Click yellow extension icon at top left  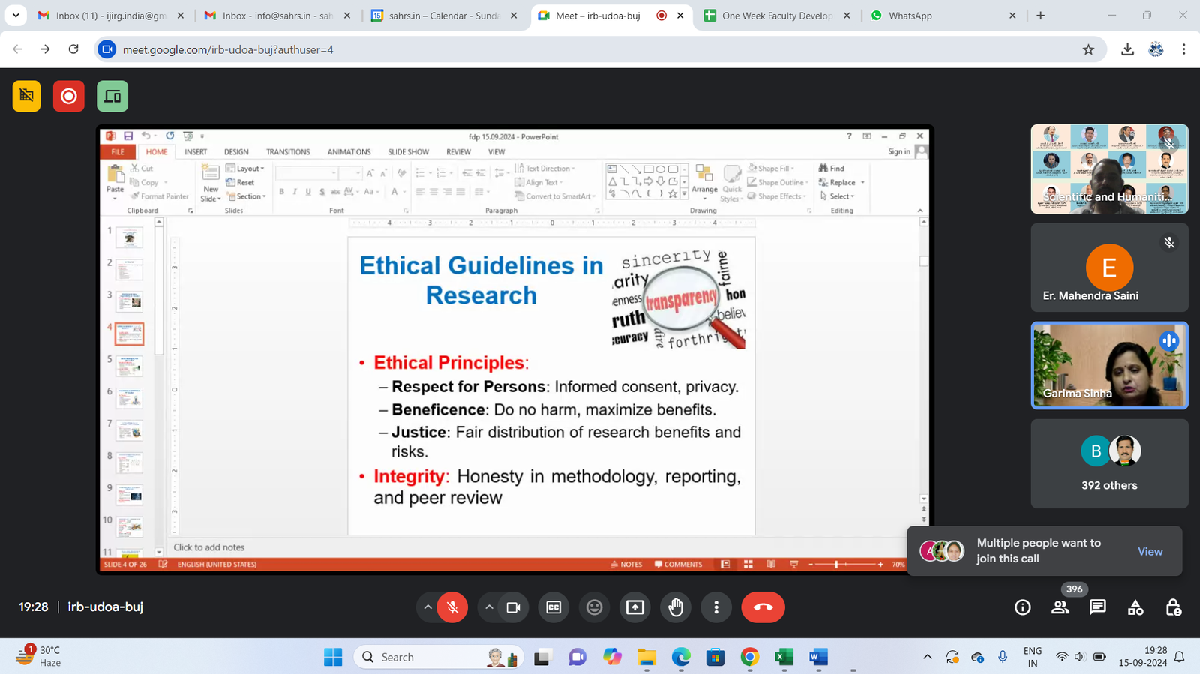tap(27, 96)
